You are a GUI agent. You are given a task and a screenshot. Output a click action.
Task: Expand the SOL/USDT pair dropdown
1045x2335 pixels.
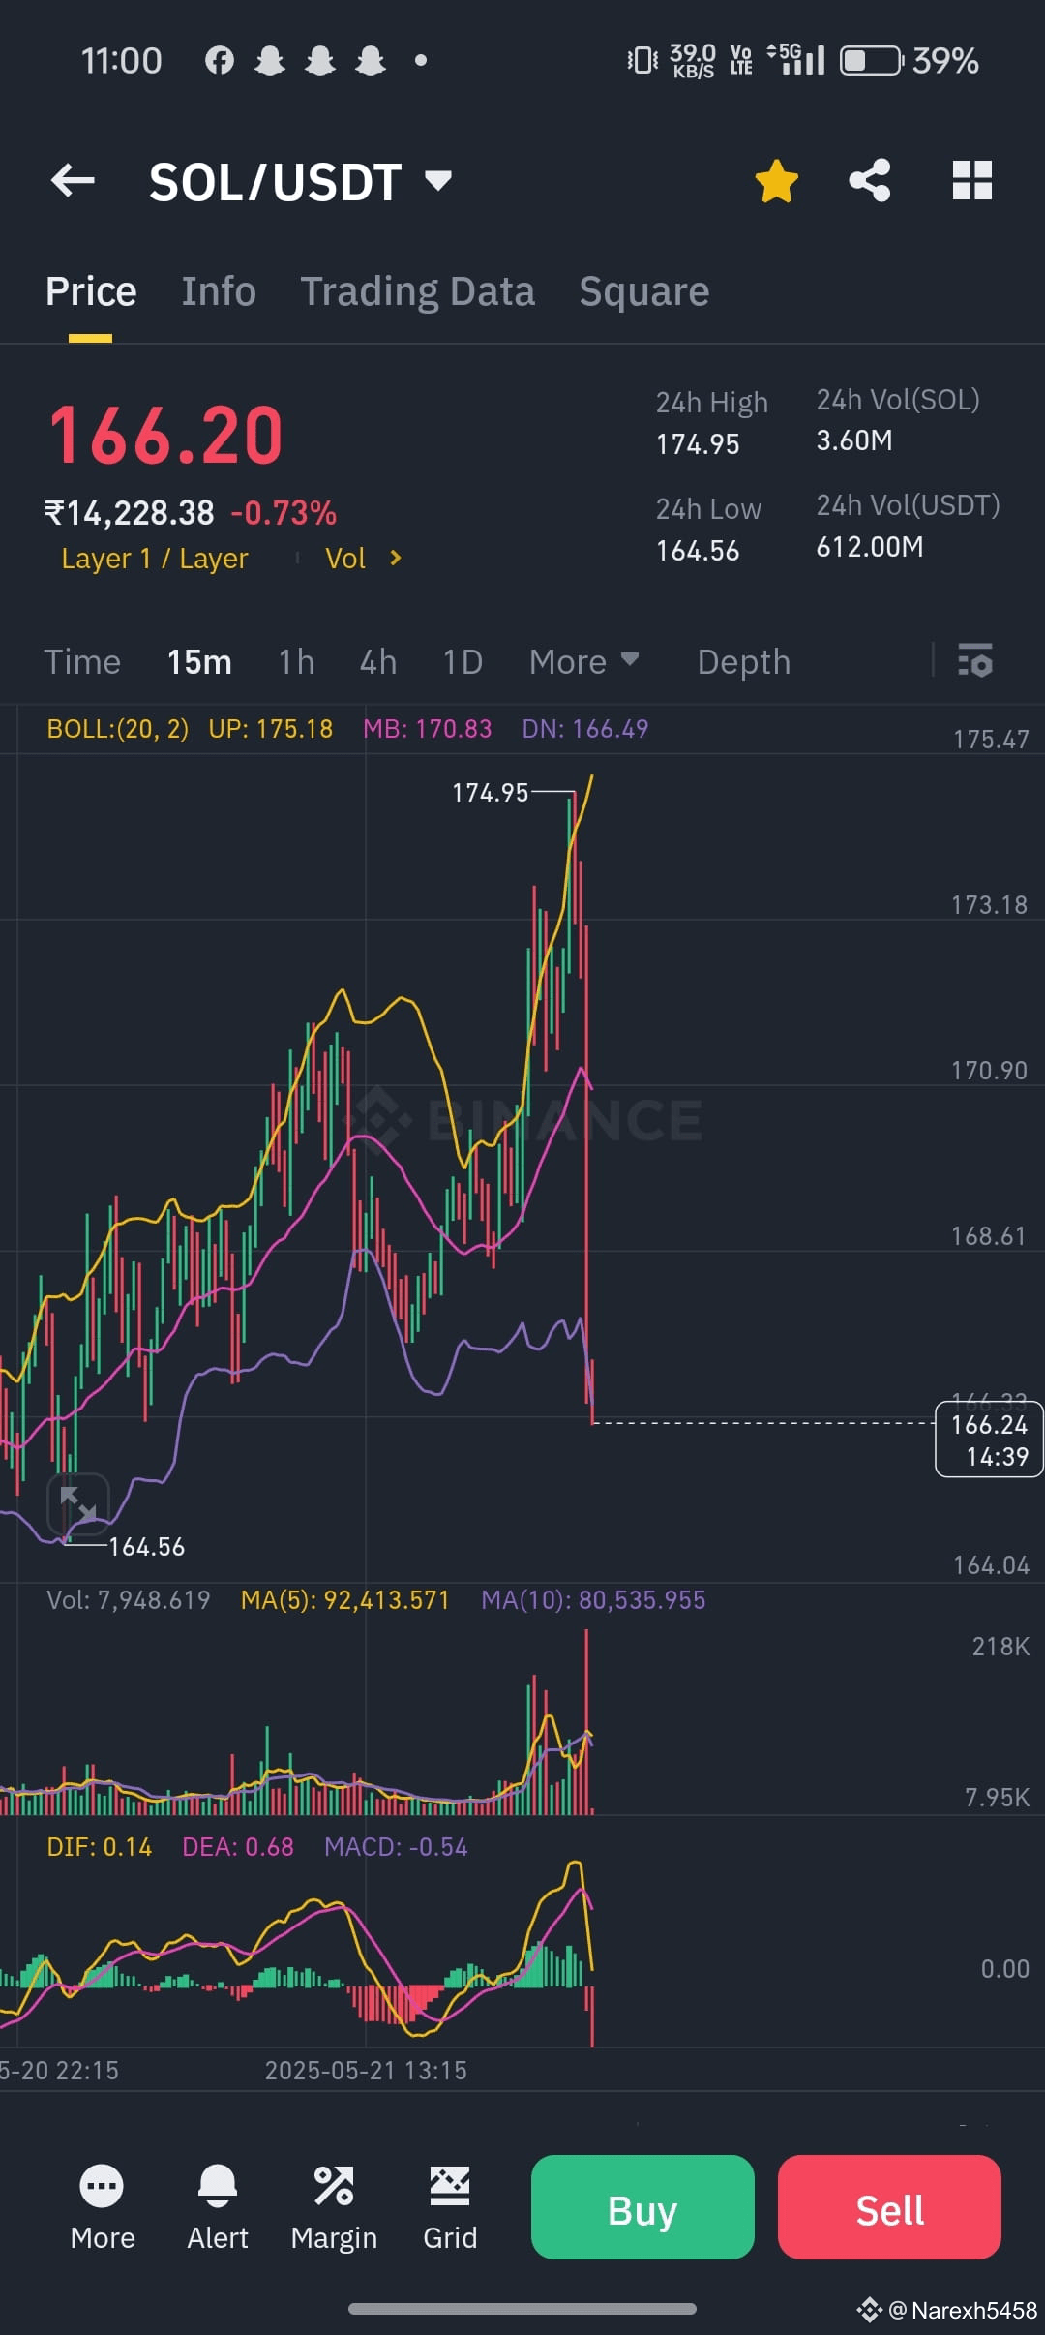[438, 180]
